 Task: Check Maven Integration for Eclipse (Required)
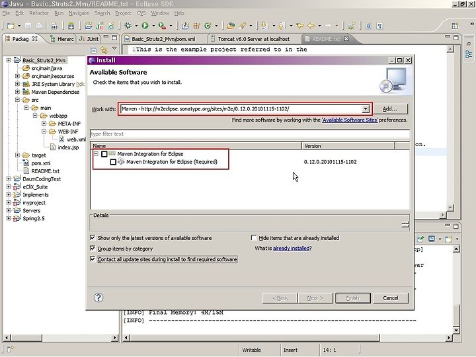[113, 162]
